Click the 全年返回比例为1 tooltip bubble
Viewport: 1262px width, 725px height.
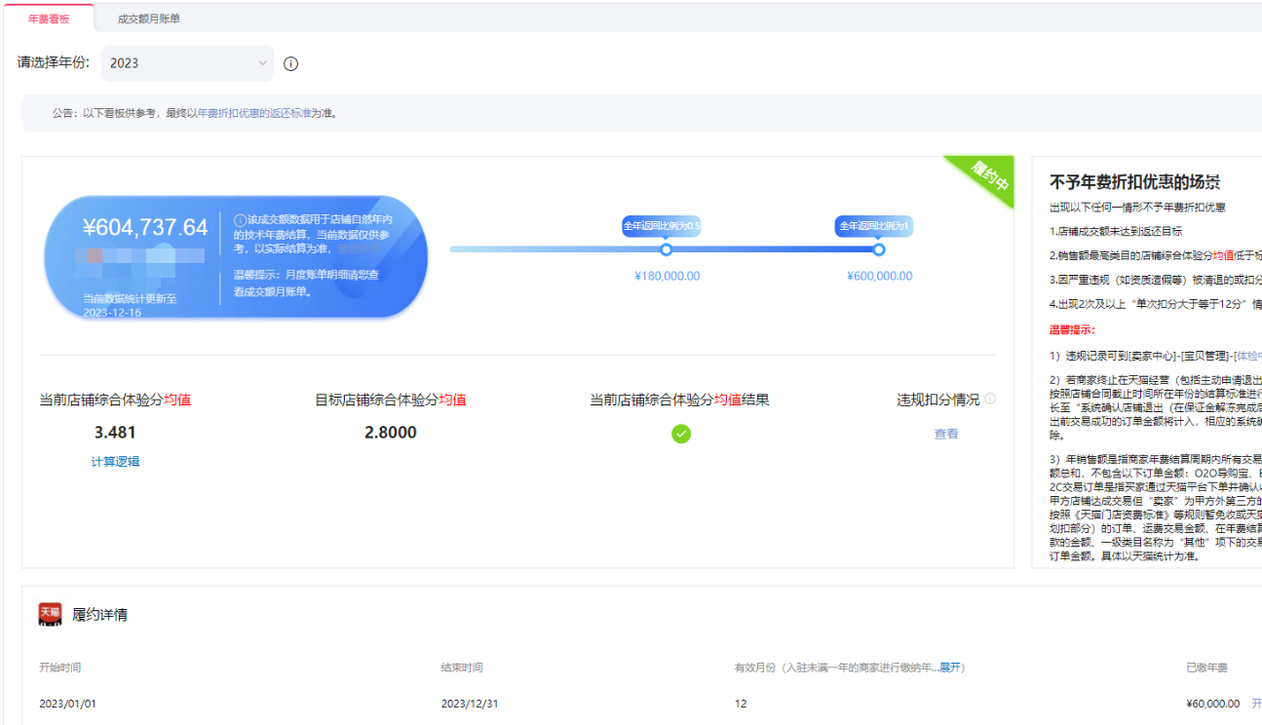874,226
